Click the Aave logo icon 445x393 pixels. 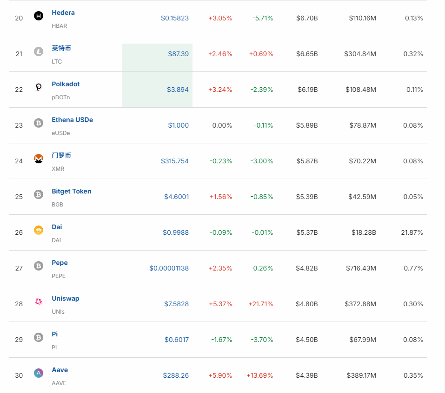39,373
